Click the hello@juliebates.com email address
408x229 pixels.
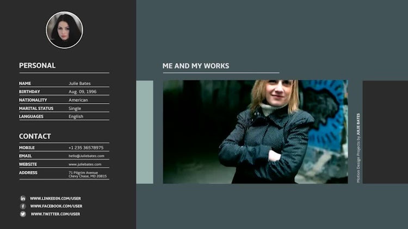[86, 156]
